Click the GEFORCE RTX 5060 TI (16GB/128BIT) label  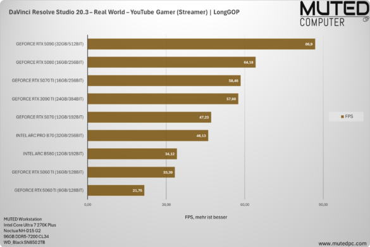47,172
